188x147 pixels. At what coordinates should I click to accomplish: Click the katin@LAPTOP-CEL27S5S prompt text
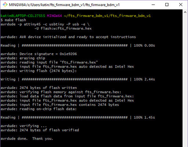point(23,16)
